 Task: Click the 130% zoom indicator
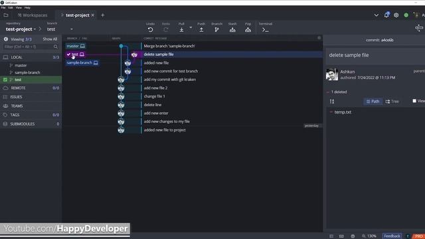[x=369, y=236]
